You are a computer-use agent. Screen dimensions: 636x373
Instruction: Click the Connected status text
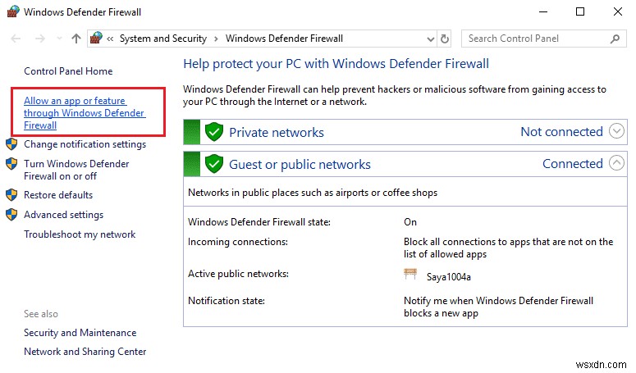[573, 164]
